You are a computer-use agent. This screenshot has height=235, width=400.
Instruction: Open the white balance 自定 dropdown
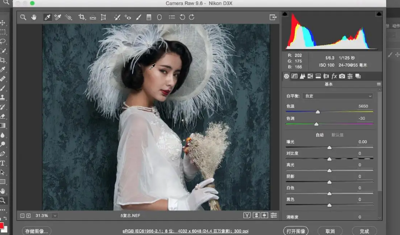coord(338,96)
